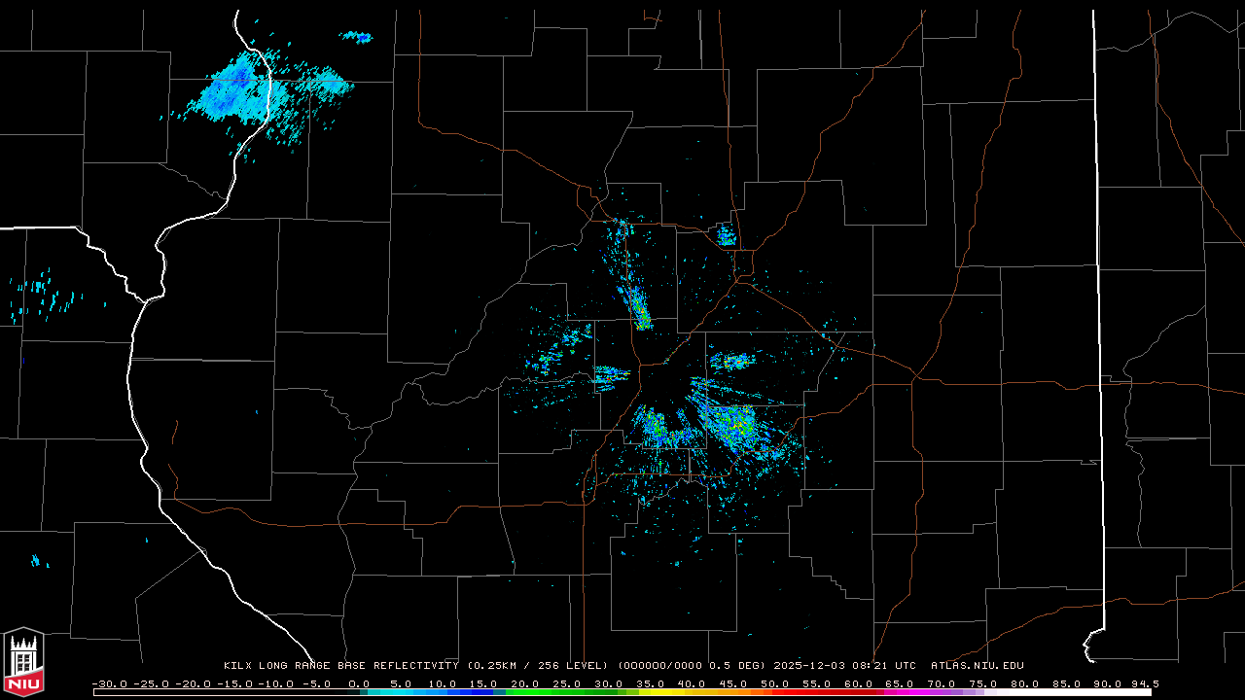Click the ATLAS.NIU.EDU text

click(x=978, y=666)
